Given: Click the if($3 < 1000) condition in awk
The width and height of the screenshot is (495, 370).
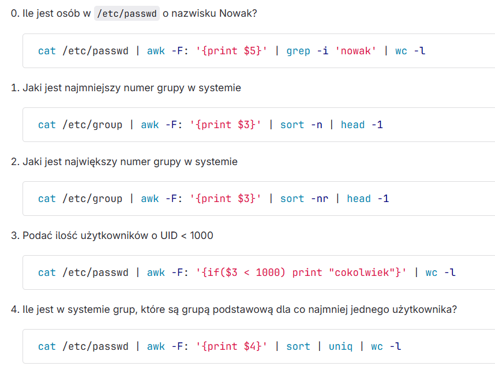Looking at the screenshot, I should [244, 272].
